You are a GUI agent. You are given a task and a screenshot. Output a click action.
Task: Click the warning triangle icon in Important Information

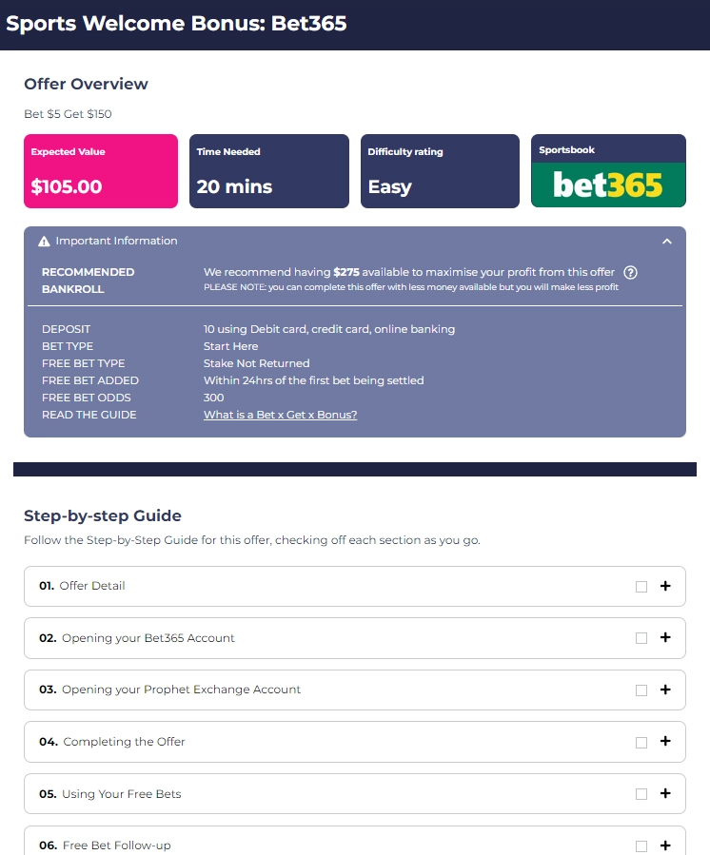[x=45, y=241]
